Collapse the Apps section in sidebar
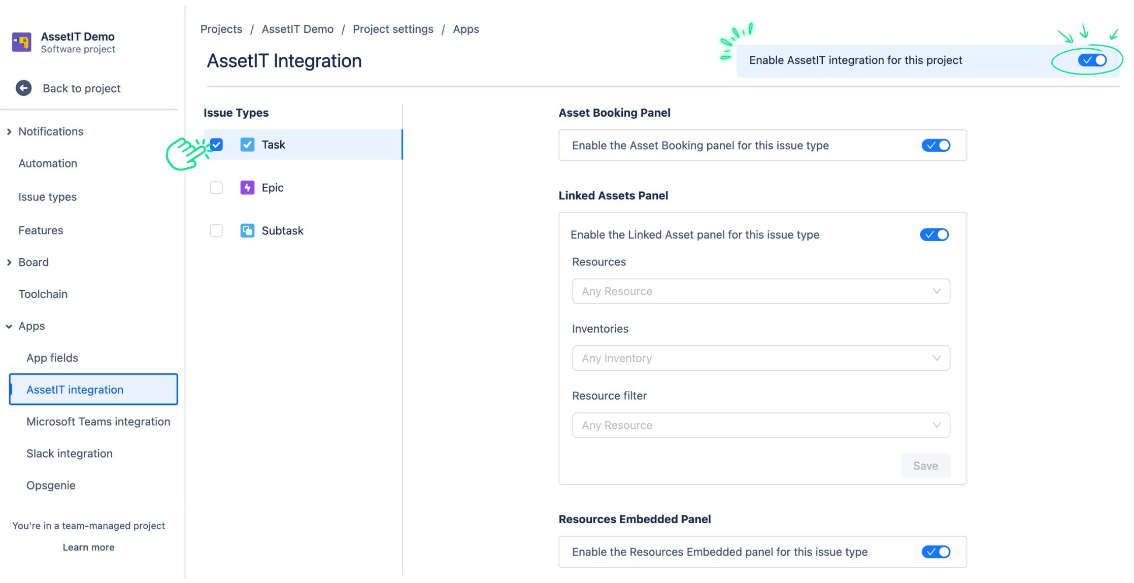 (x=8, y=326)
